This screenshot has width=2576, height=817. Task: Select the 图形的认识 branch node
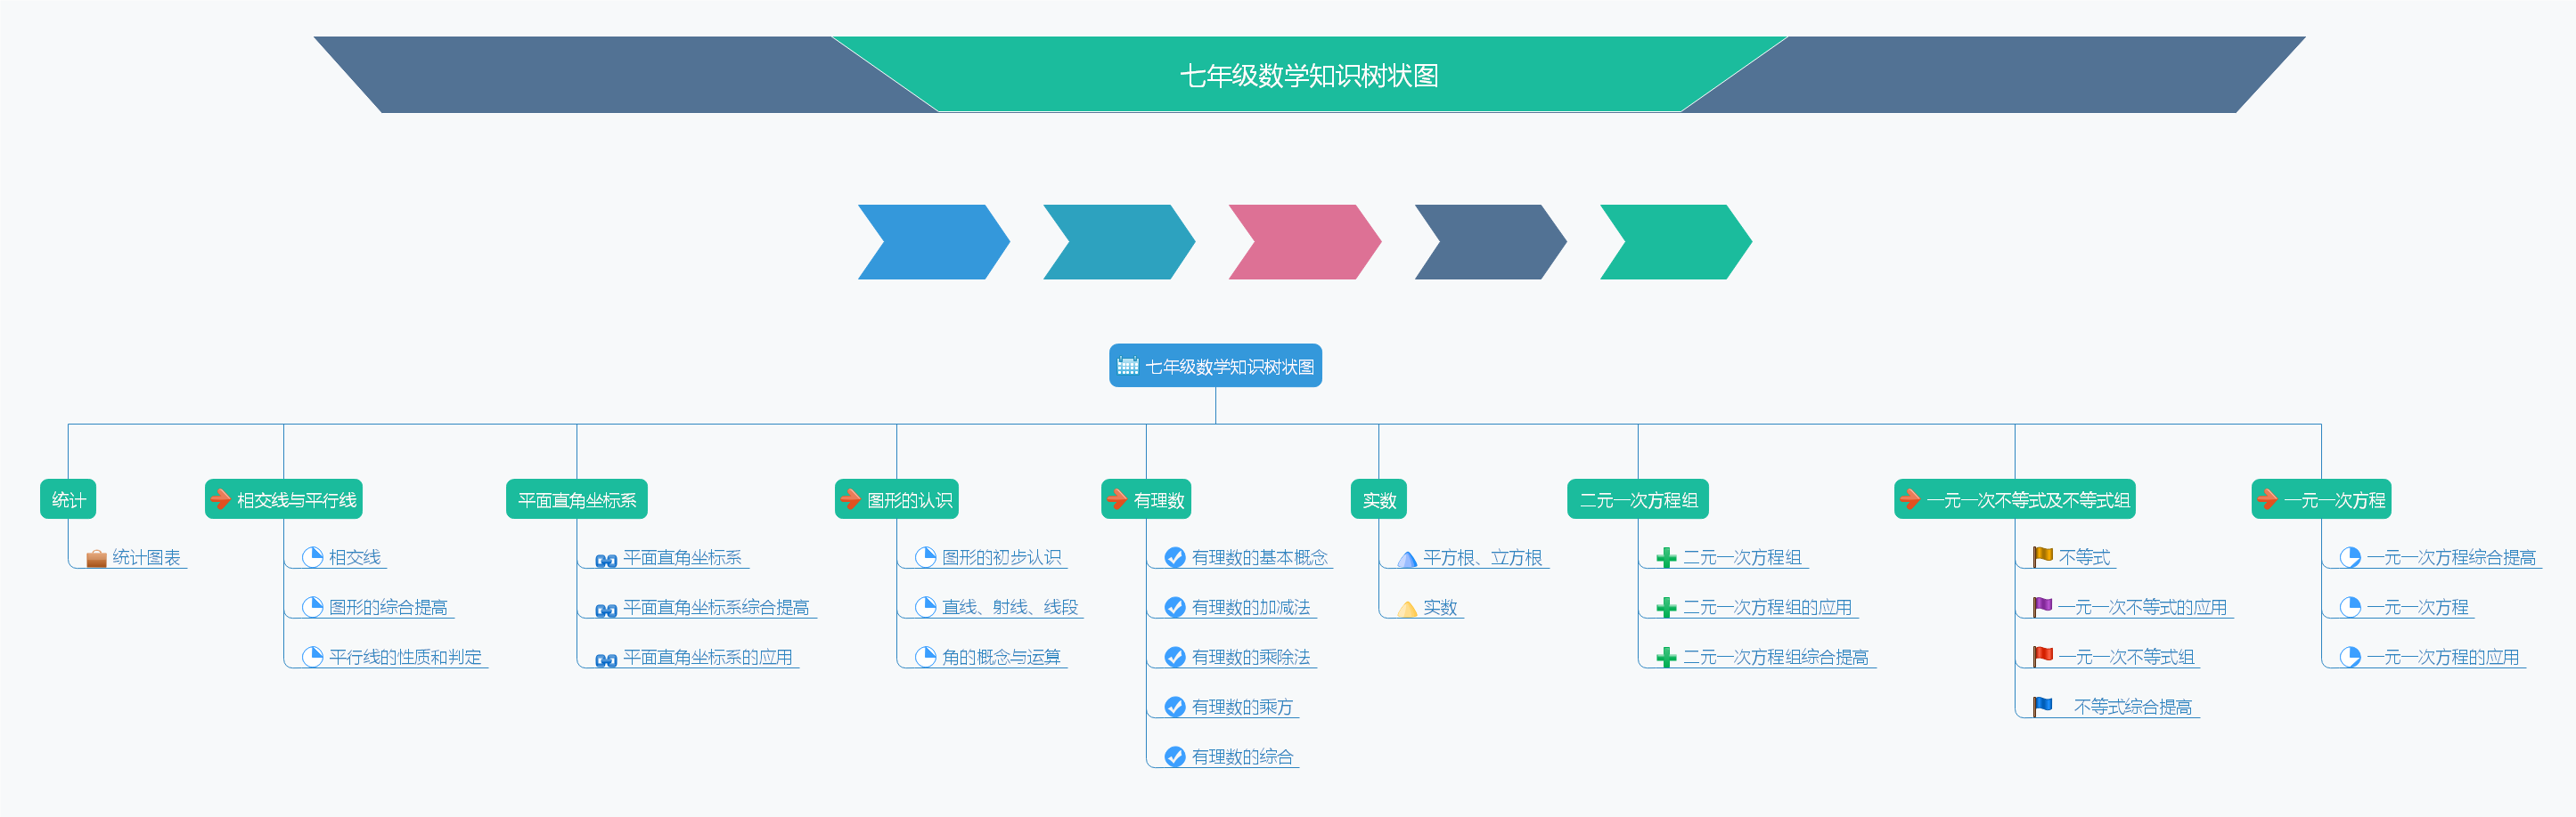click(x=897, y=499)
